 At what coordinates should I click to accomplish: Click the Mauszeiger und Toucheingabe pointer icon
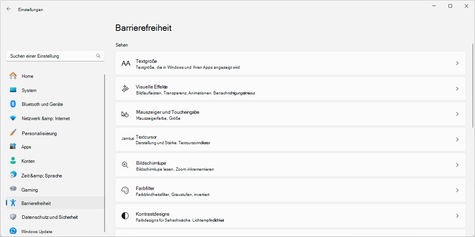[125, 115]
